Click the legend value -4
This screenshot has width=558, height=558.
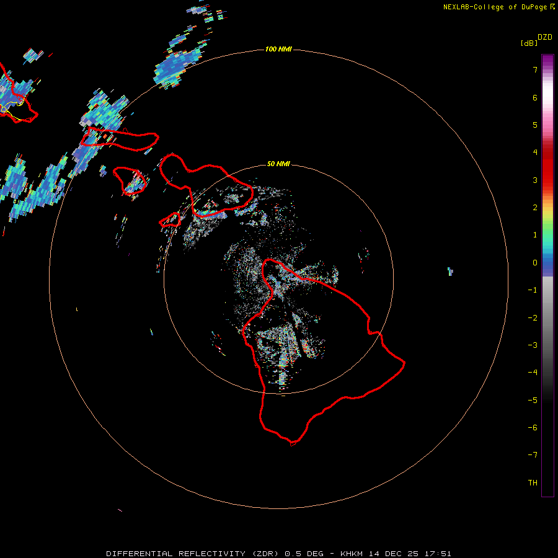[533, 373]
